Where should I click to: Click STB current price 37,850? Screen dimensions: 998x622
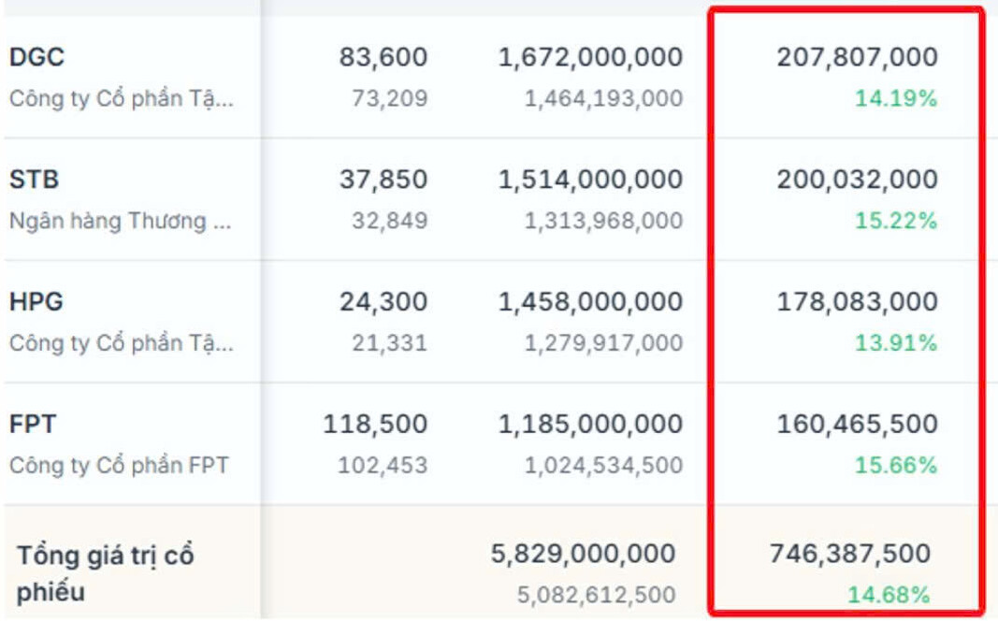[x=383, y=180]
